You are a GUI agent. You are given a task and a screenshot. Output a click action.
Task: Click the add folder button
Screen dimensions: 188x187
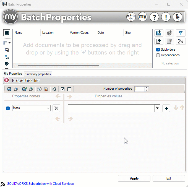[159, 33]
